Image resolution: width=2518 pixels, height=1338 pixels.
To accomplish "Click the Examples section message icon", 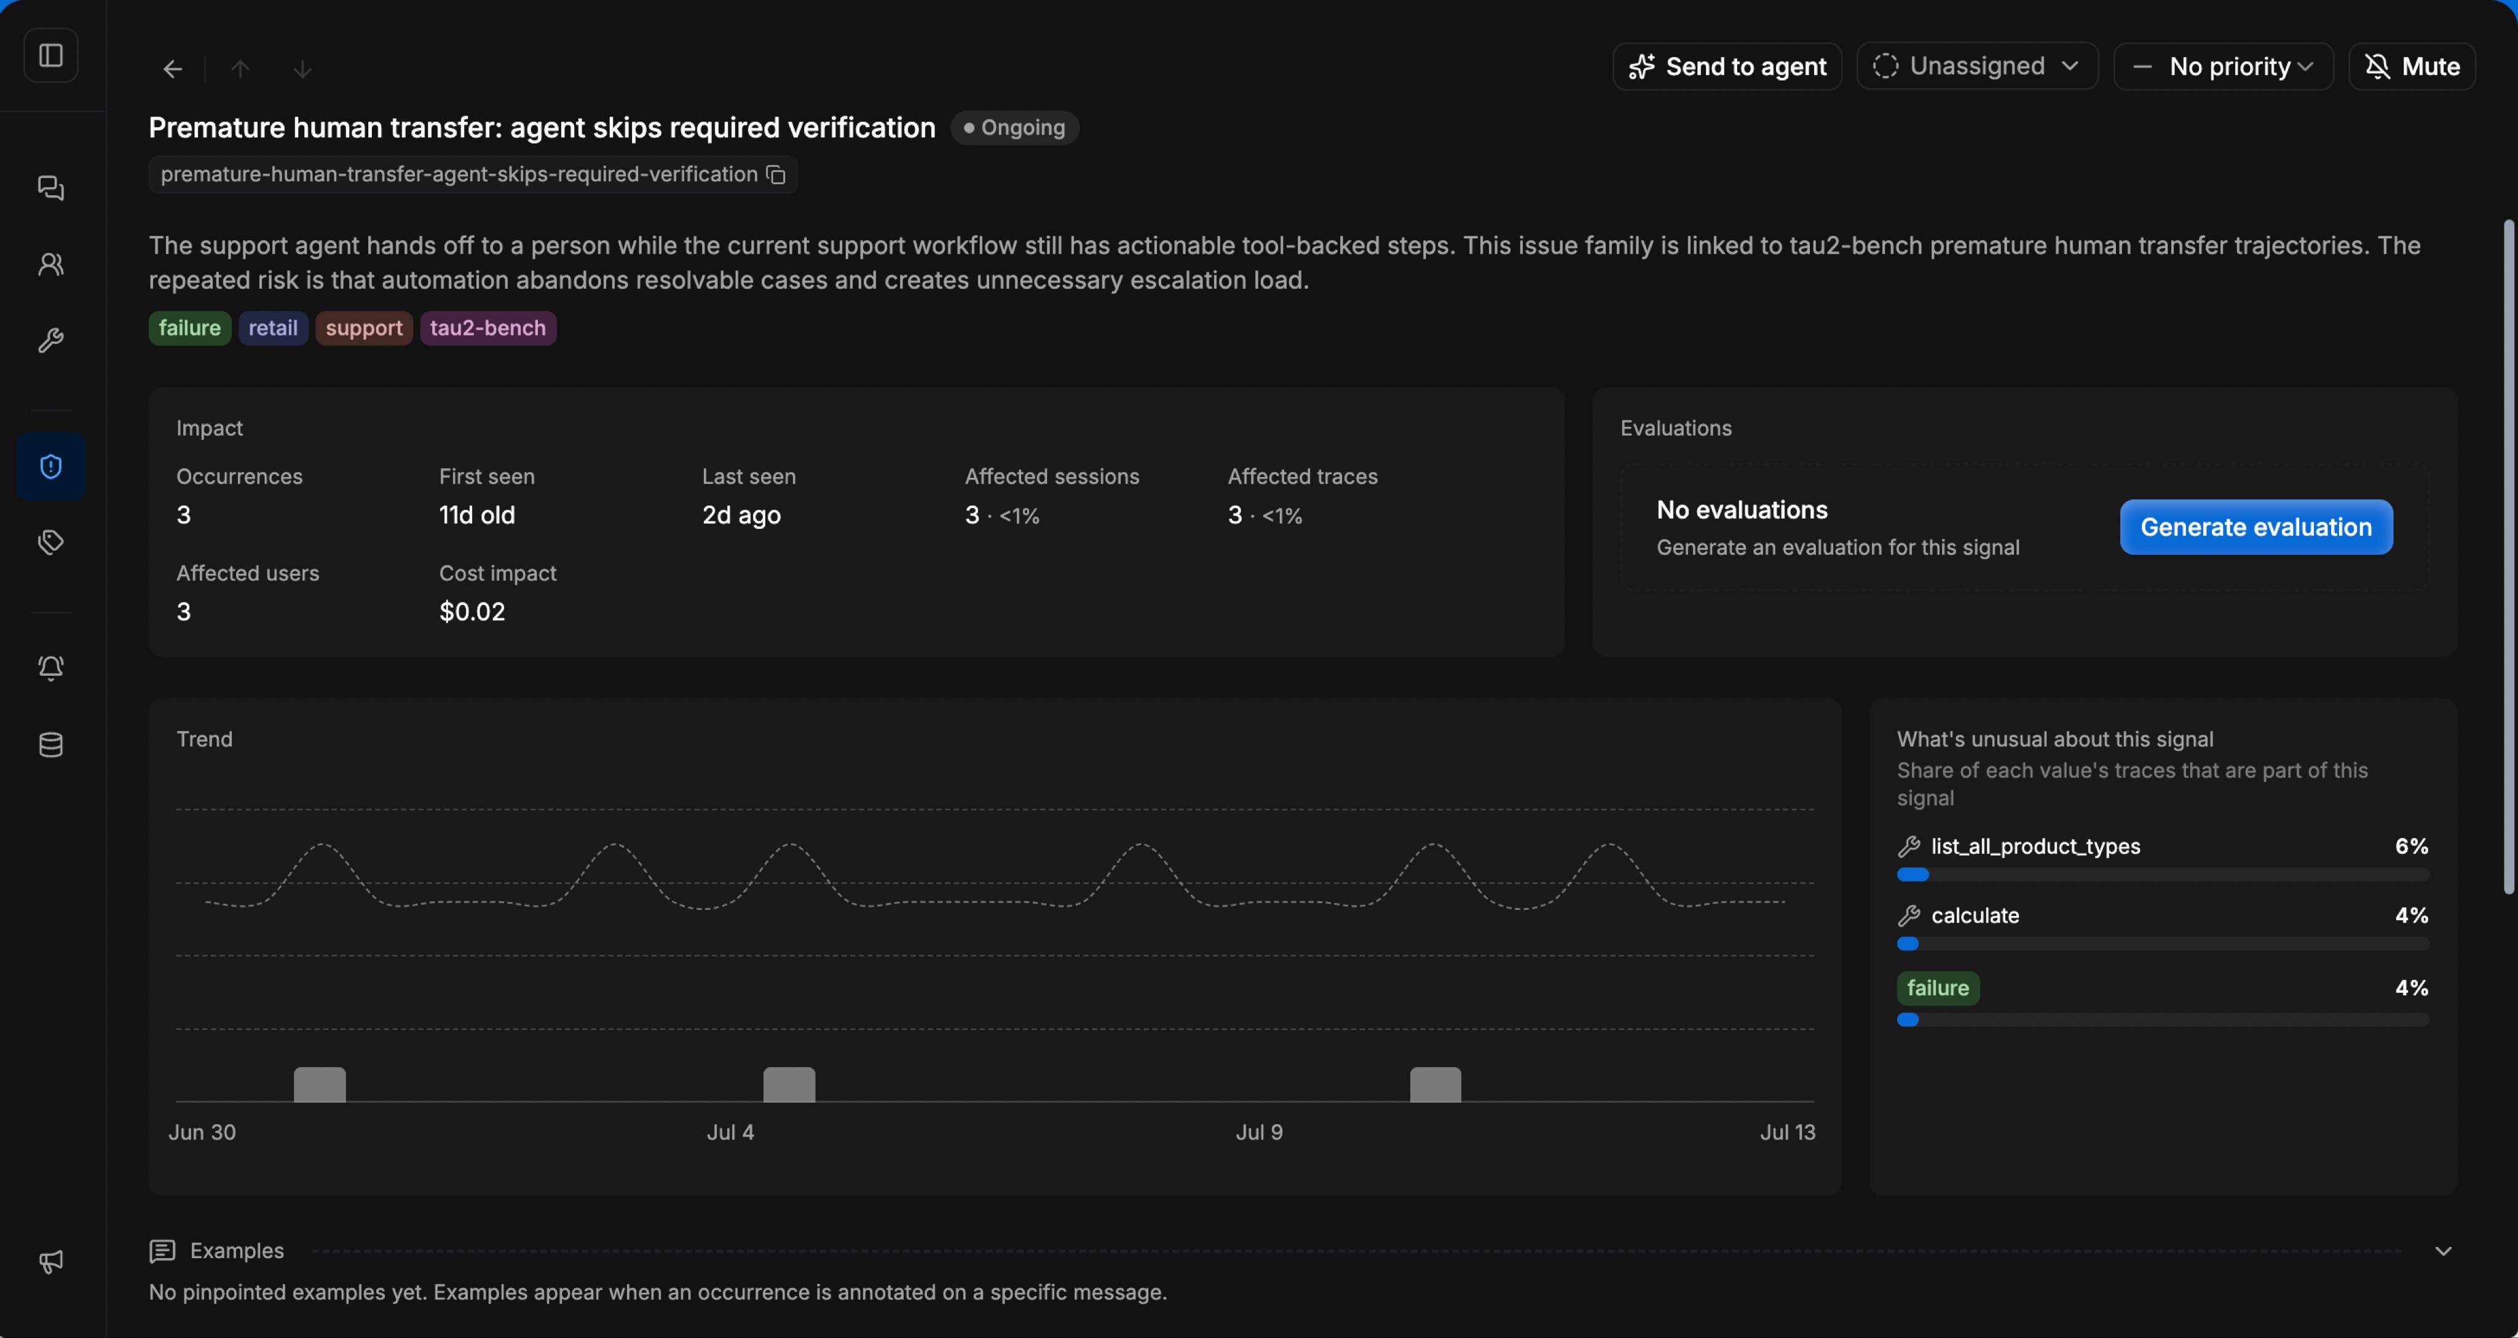I will tap(162, 1251).
